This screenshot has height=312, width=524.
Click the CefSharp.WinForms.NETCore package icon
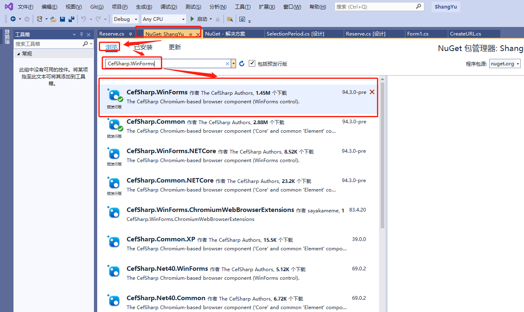click(114, 154)
